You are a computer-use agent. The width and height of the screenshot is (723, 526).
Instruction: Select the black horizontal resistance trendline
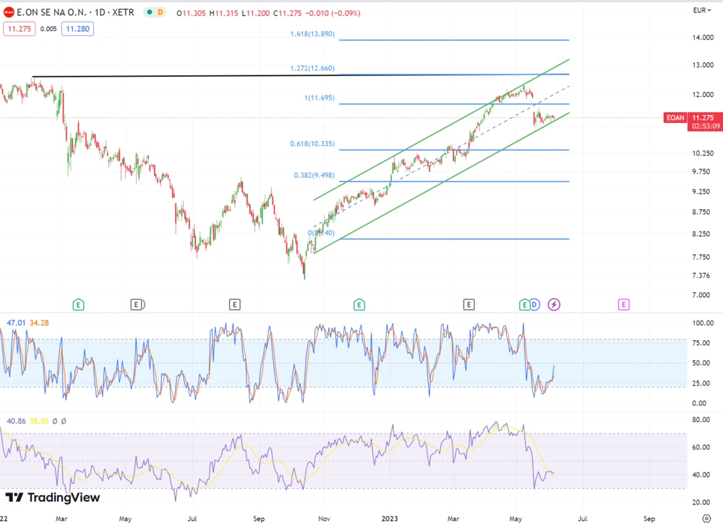181,76
